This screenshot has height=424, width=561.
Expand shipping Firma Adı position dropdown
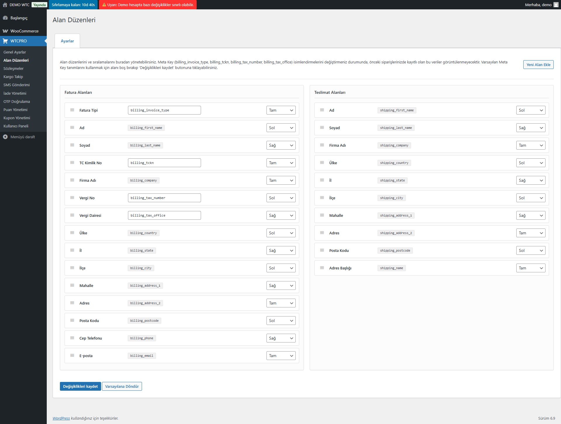coord(531,145)
